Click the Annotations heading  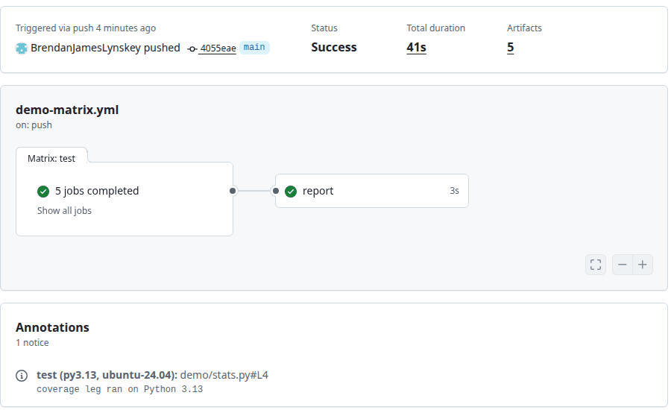pos(52,327)
